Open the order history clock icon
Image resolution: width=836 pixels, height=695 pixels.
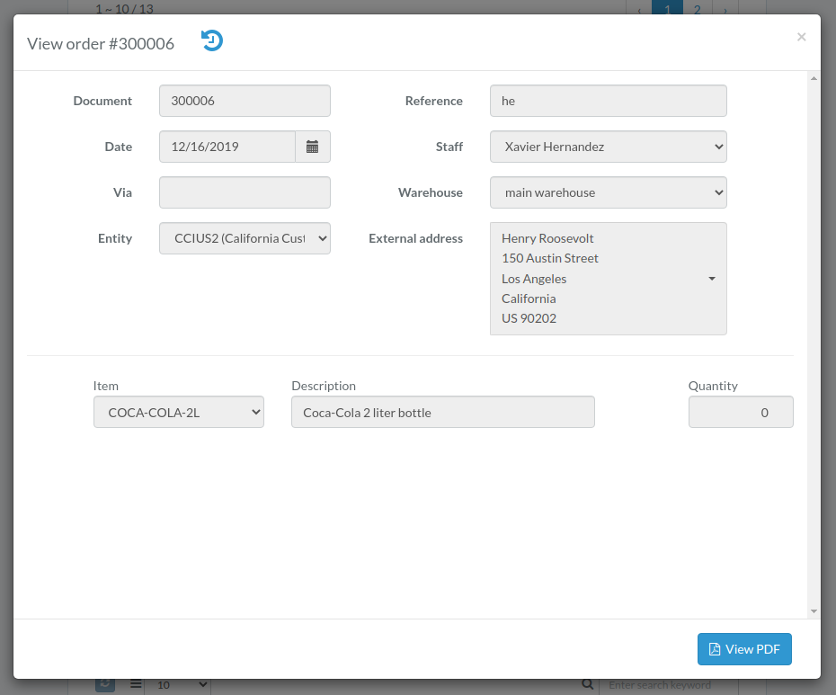click(x=211, y=41)
